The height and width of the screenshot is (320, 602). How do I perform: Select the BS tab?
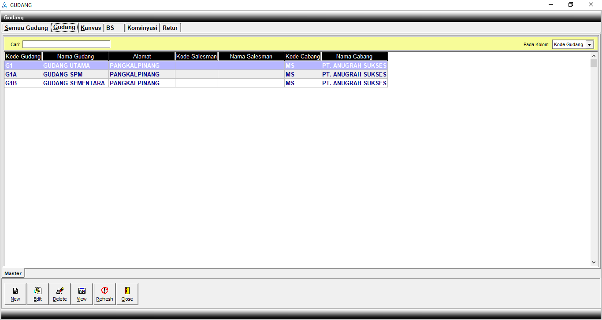(x=110, y=28)
